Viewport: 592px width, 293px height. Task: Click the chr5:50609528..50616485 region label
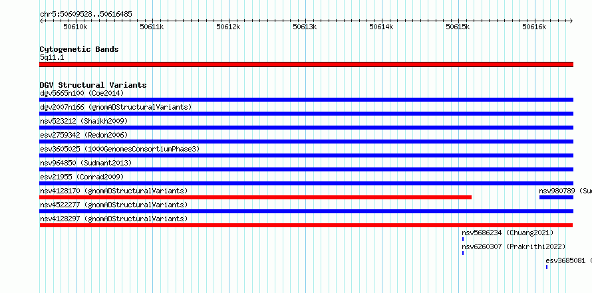(86, 15)
